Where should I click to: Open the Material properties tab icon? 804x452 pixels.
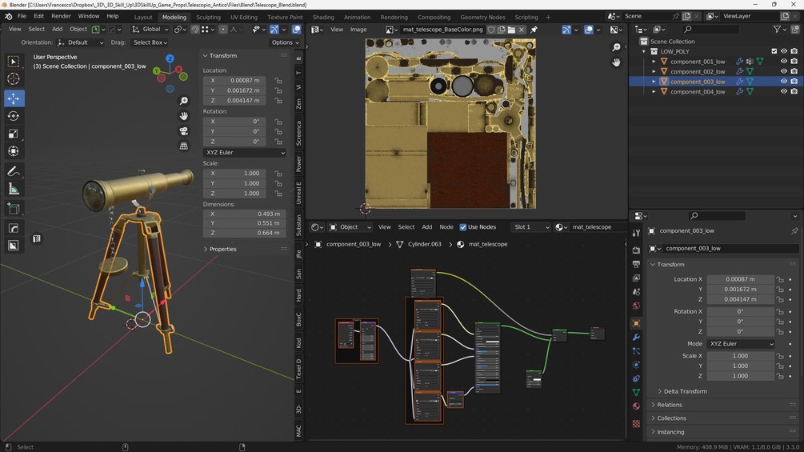click(636, 406)
